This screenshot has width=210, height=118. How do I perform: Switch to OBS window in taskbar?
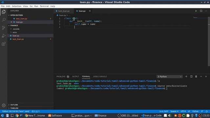128,116
